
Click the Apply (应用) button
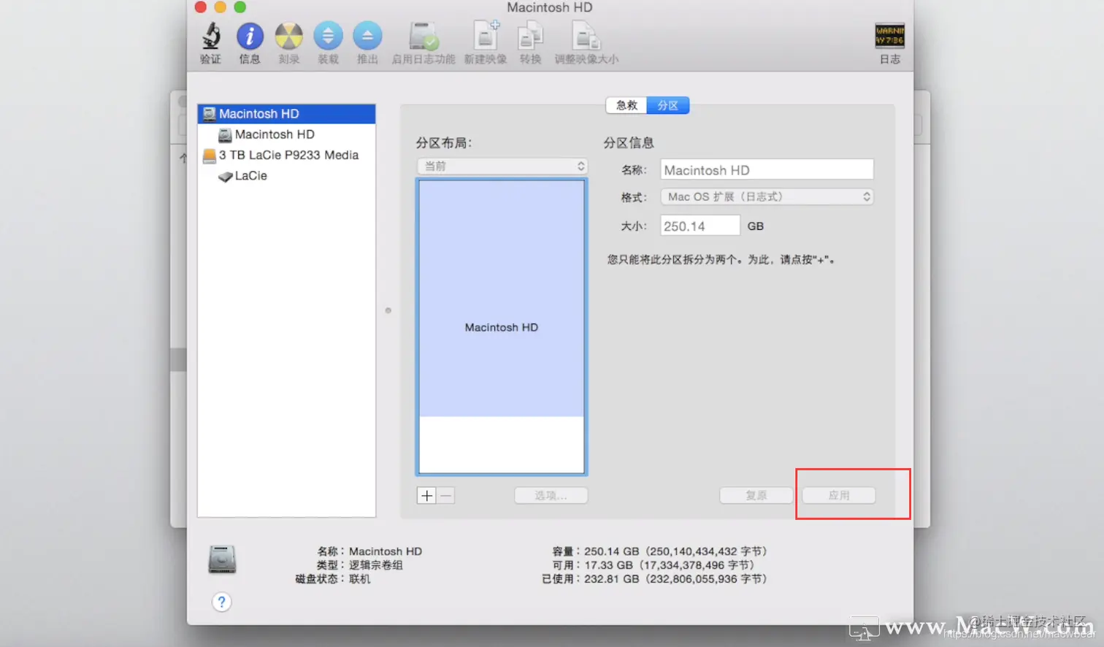(839, 495)
